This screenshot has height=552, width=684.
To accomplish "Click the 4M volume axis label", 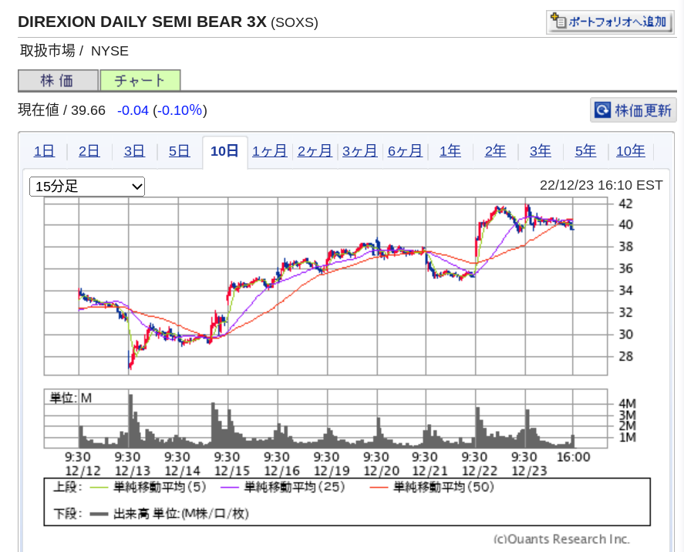I will coord(627,404).
